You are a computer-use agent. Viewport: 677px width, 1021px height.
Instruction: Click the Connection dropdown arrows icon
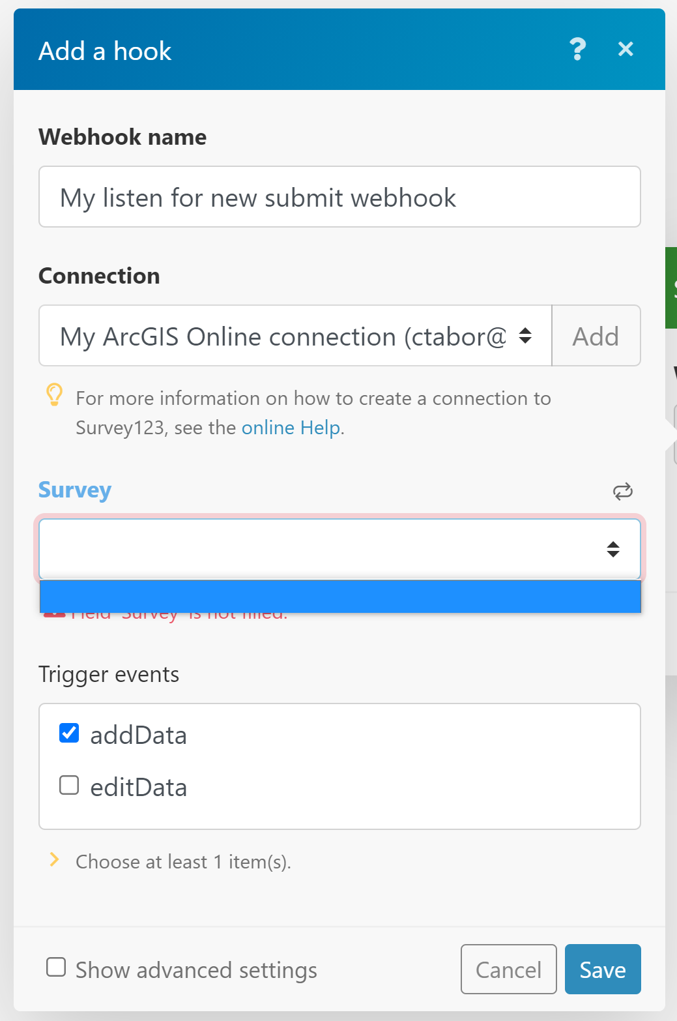pyautogui.click(x=525, y=336)
